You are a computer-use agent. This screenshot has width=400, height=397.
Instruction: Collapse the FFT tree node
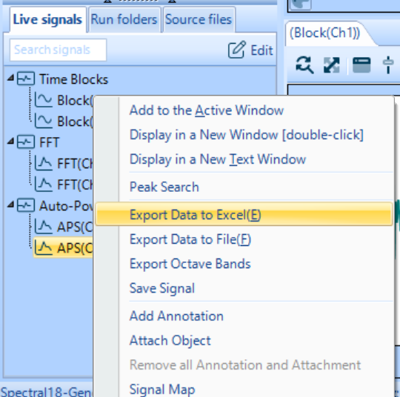click(10, 141)
